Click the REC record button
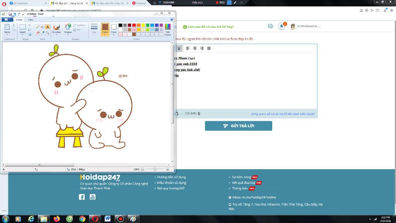396x223 pixels. (x=220, y=3)
